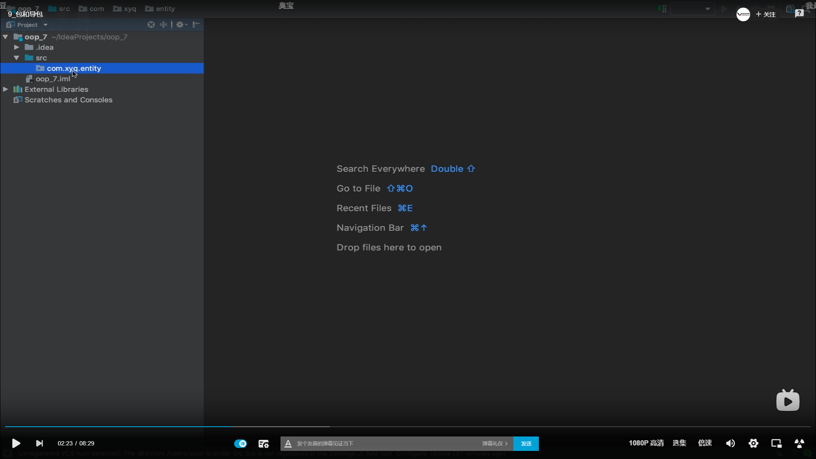Seek on the video progress bar
This screenshot has height=459, width=816.
point(408,426)
